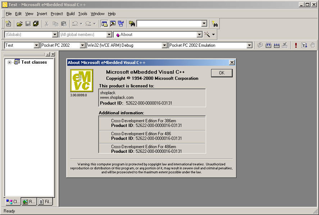Open the (Globals) class dropdown
Image resolution: width=319 pixels, height=215 pixels.
(x=55, y=35)
